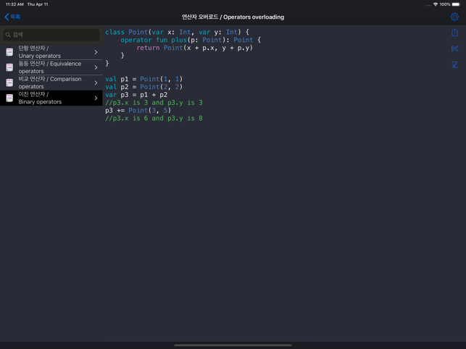The width and height of the screenshot is (466, 349).
Task: Click code line 'var p3 = p1 + p2'
Action: tap(136, 95)
